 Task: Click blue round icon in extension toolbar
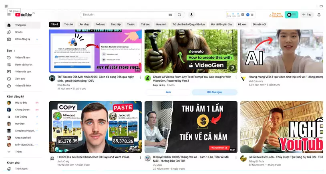point(248,15)
